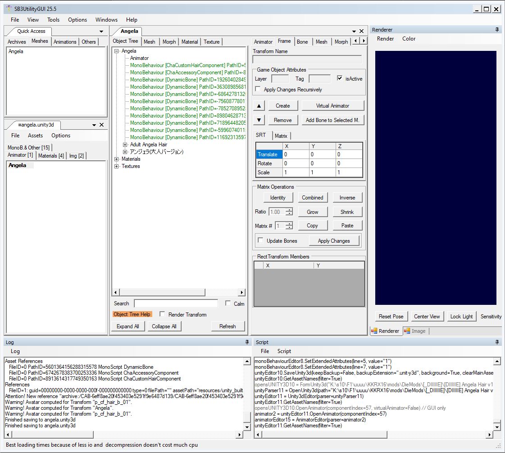
Task: Close the Angela editor tab with X icon
Action: pyautogui.click(x=361, y=31)
